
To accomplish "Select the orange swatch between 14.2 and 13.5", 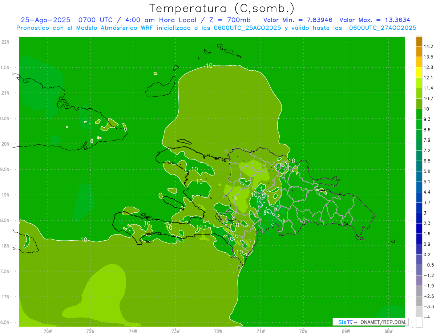I will pos(419,52).
